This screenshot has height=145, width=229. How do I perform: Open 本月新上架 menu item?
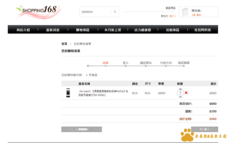[113, 30]
